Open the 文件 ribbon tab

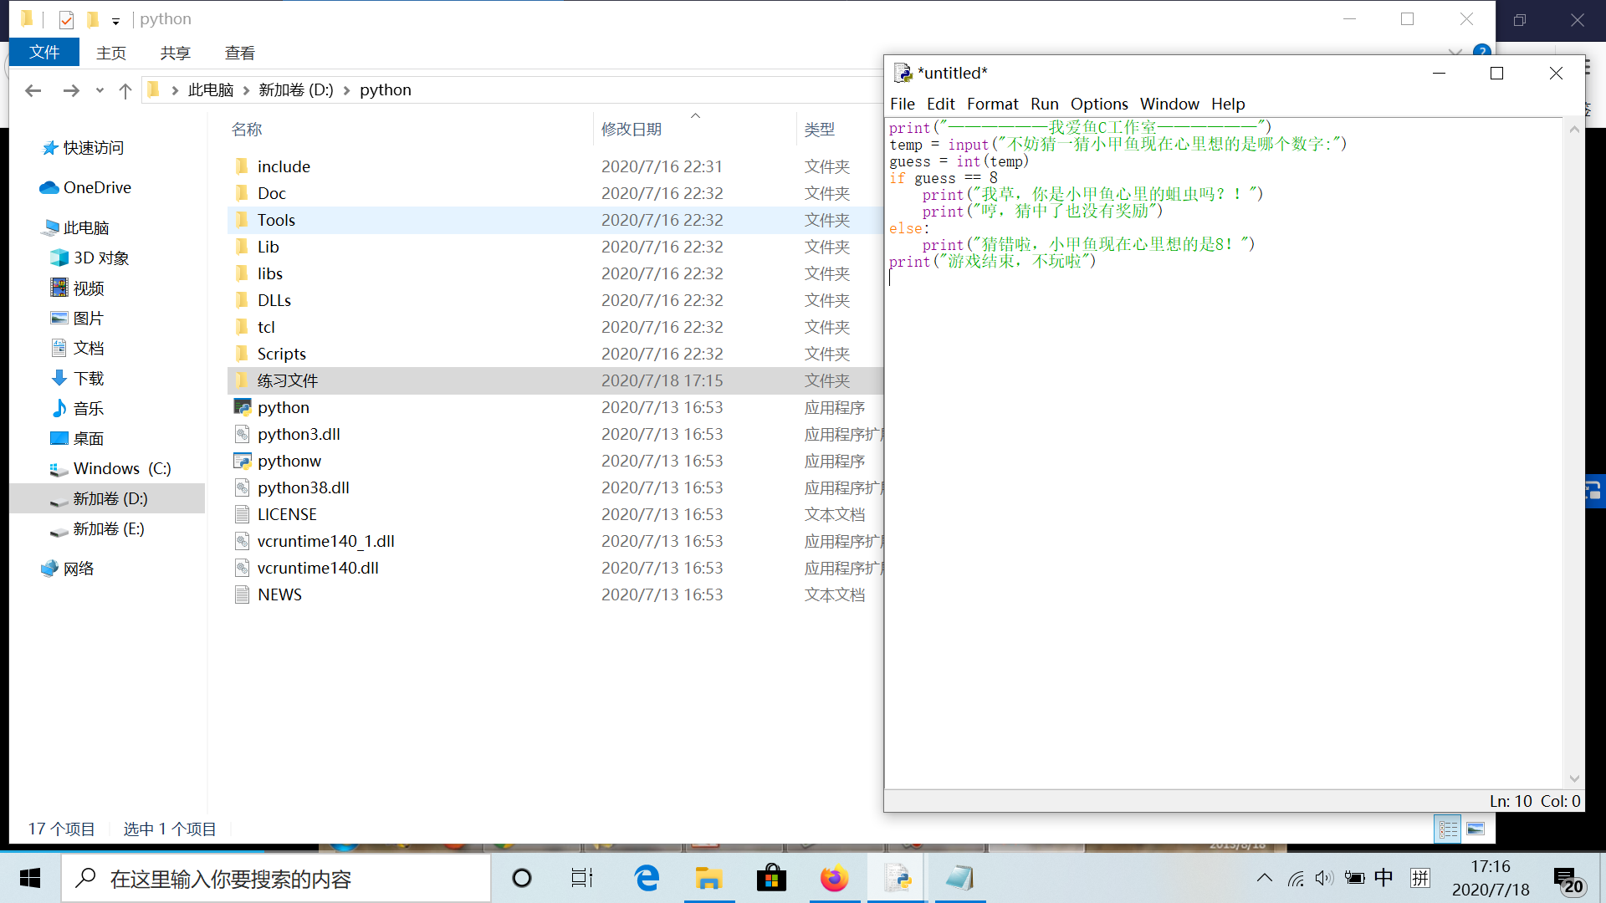(44, 53)
